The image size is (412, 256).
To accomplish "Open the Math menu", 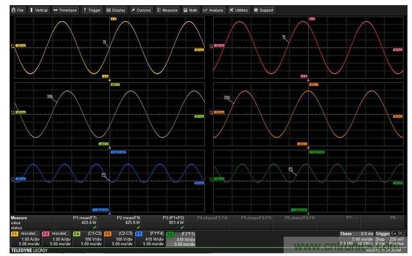I will click(x=191, y=10).
